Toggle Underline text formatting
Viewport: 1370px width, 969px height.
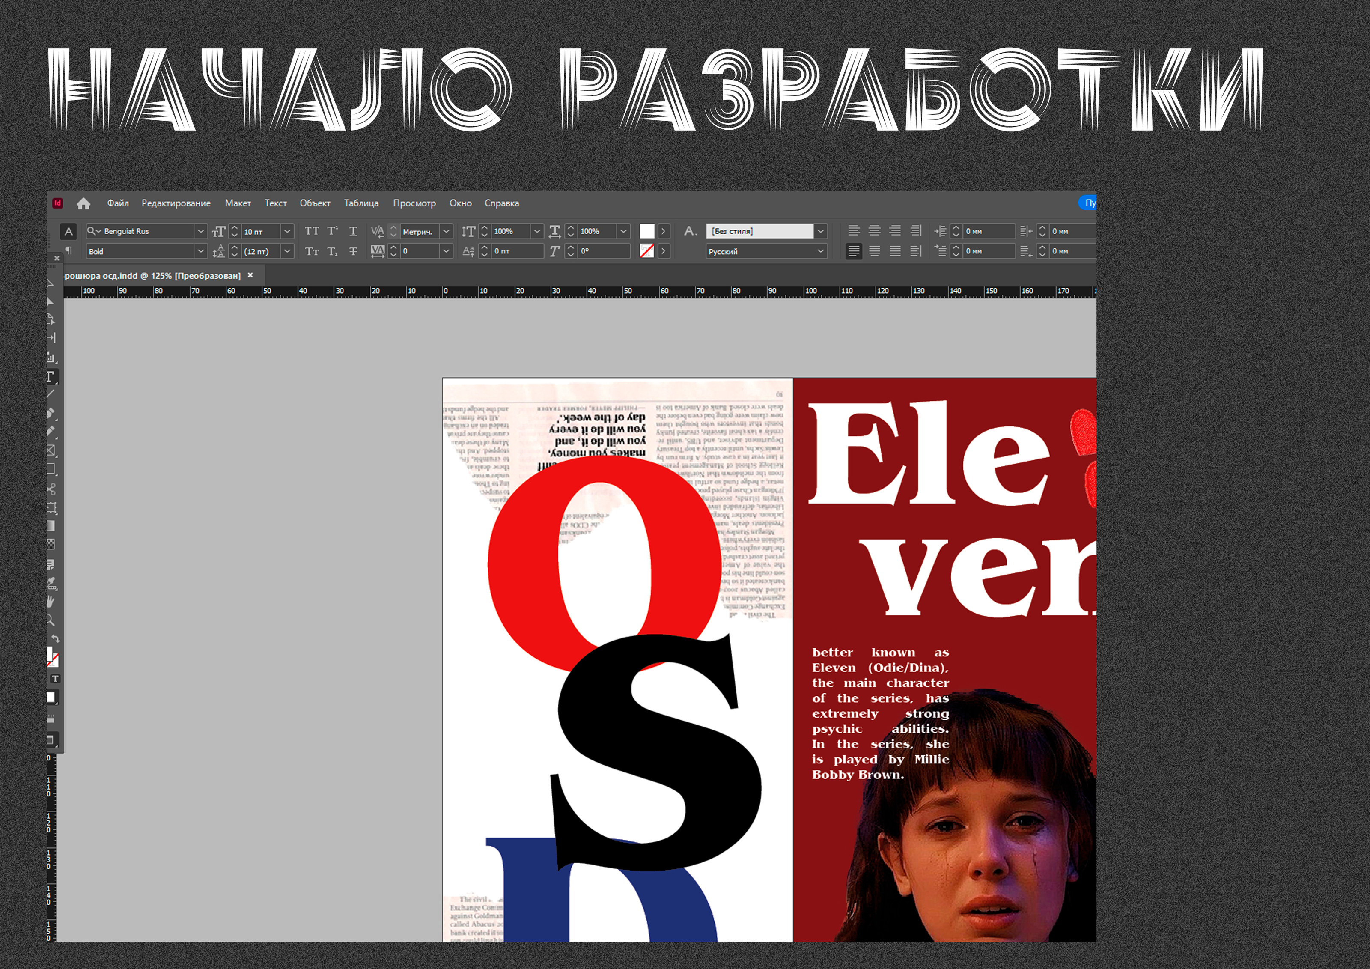pyautogui.click(x=353, y=231)
